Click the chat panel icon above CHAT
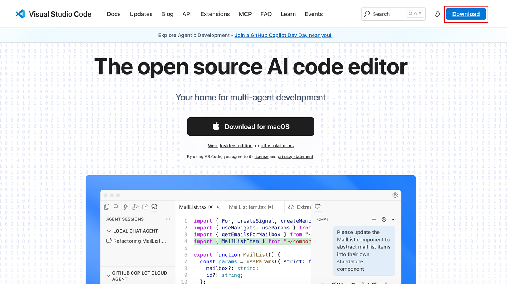 point(318,207)
